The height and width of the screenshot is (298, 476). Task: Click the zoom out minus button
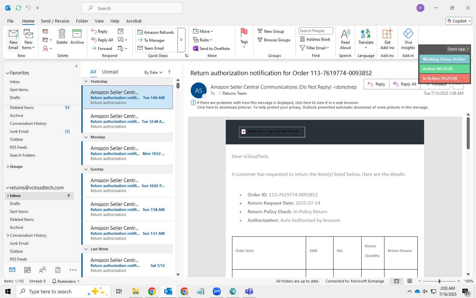pyautogui.click(x=420, y=281)
